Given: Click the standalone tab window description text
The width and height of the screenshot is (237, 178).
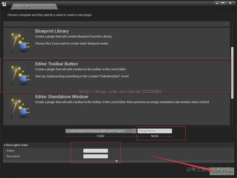Looking at the screenshot, I should point(122,102).
